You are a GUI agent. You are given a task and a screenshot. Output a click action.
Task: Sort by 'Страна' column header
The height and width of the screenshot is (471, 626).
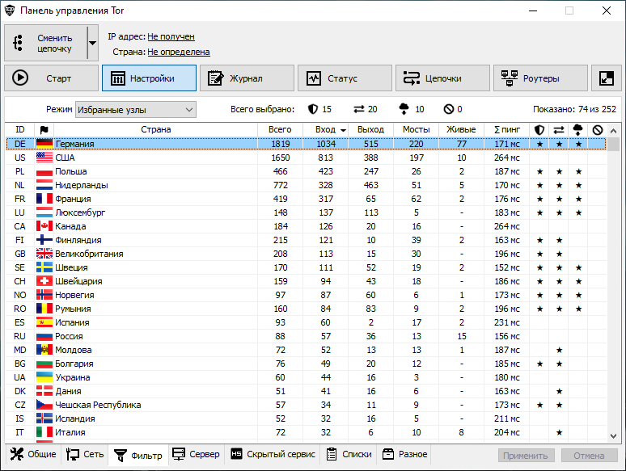click(x=156, y=129)
